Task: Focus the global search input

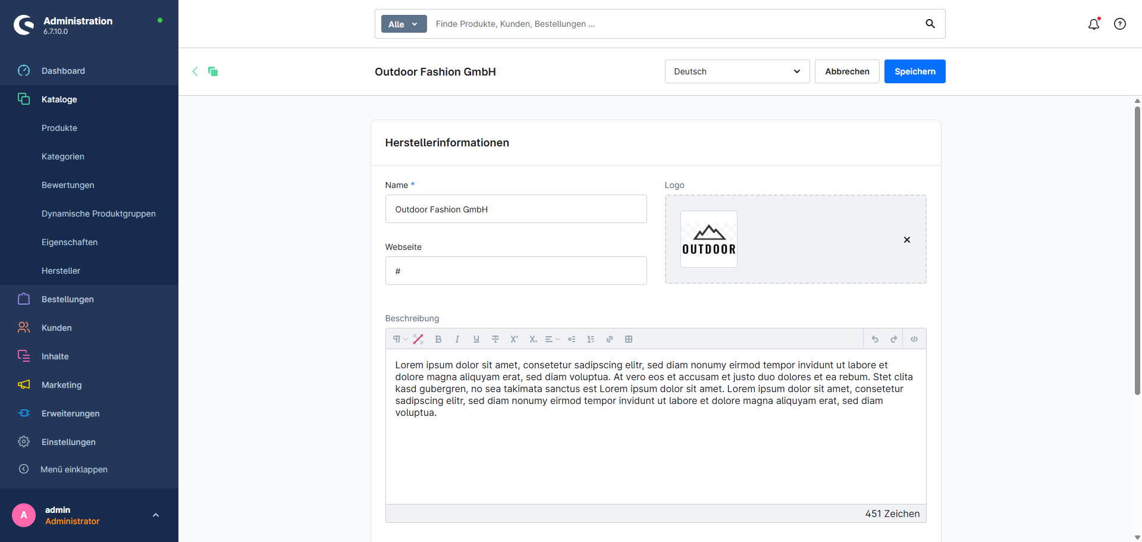Action: 675,24
